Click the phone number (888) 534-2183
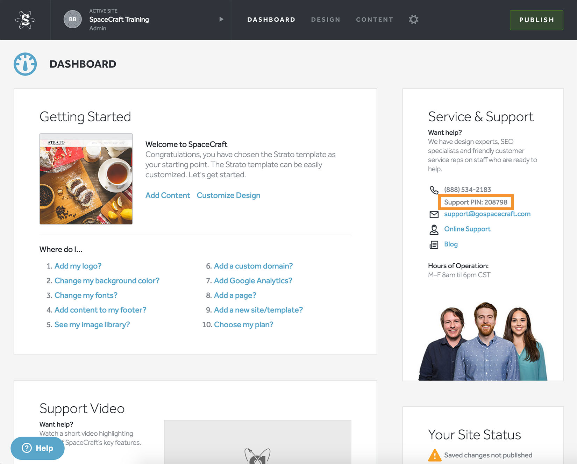Image resolution: width=577 pixels, height=464 pixels. (x=468, y=190)
